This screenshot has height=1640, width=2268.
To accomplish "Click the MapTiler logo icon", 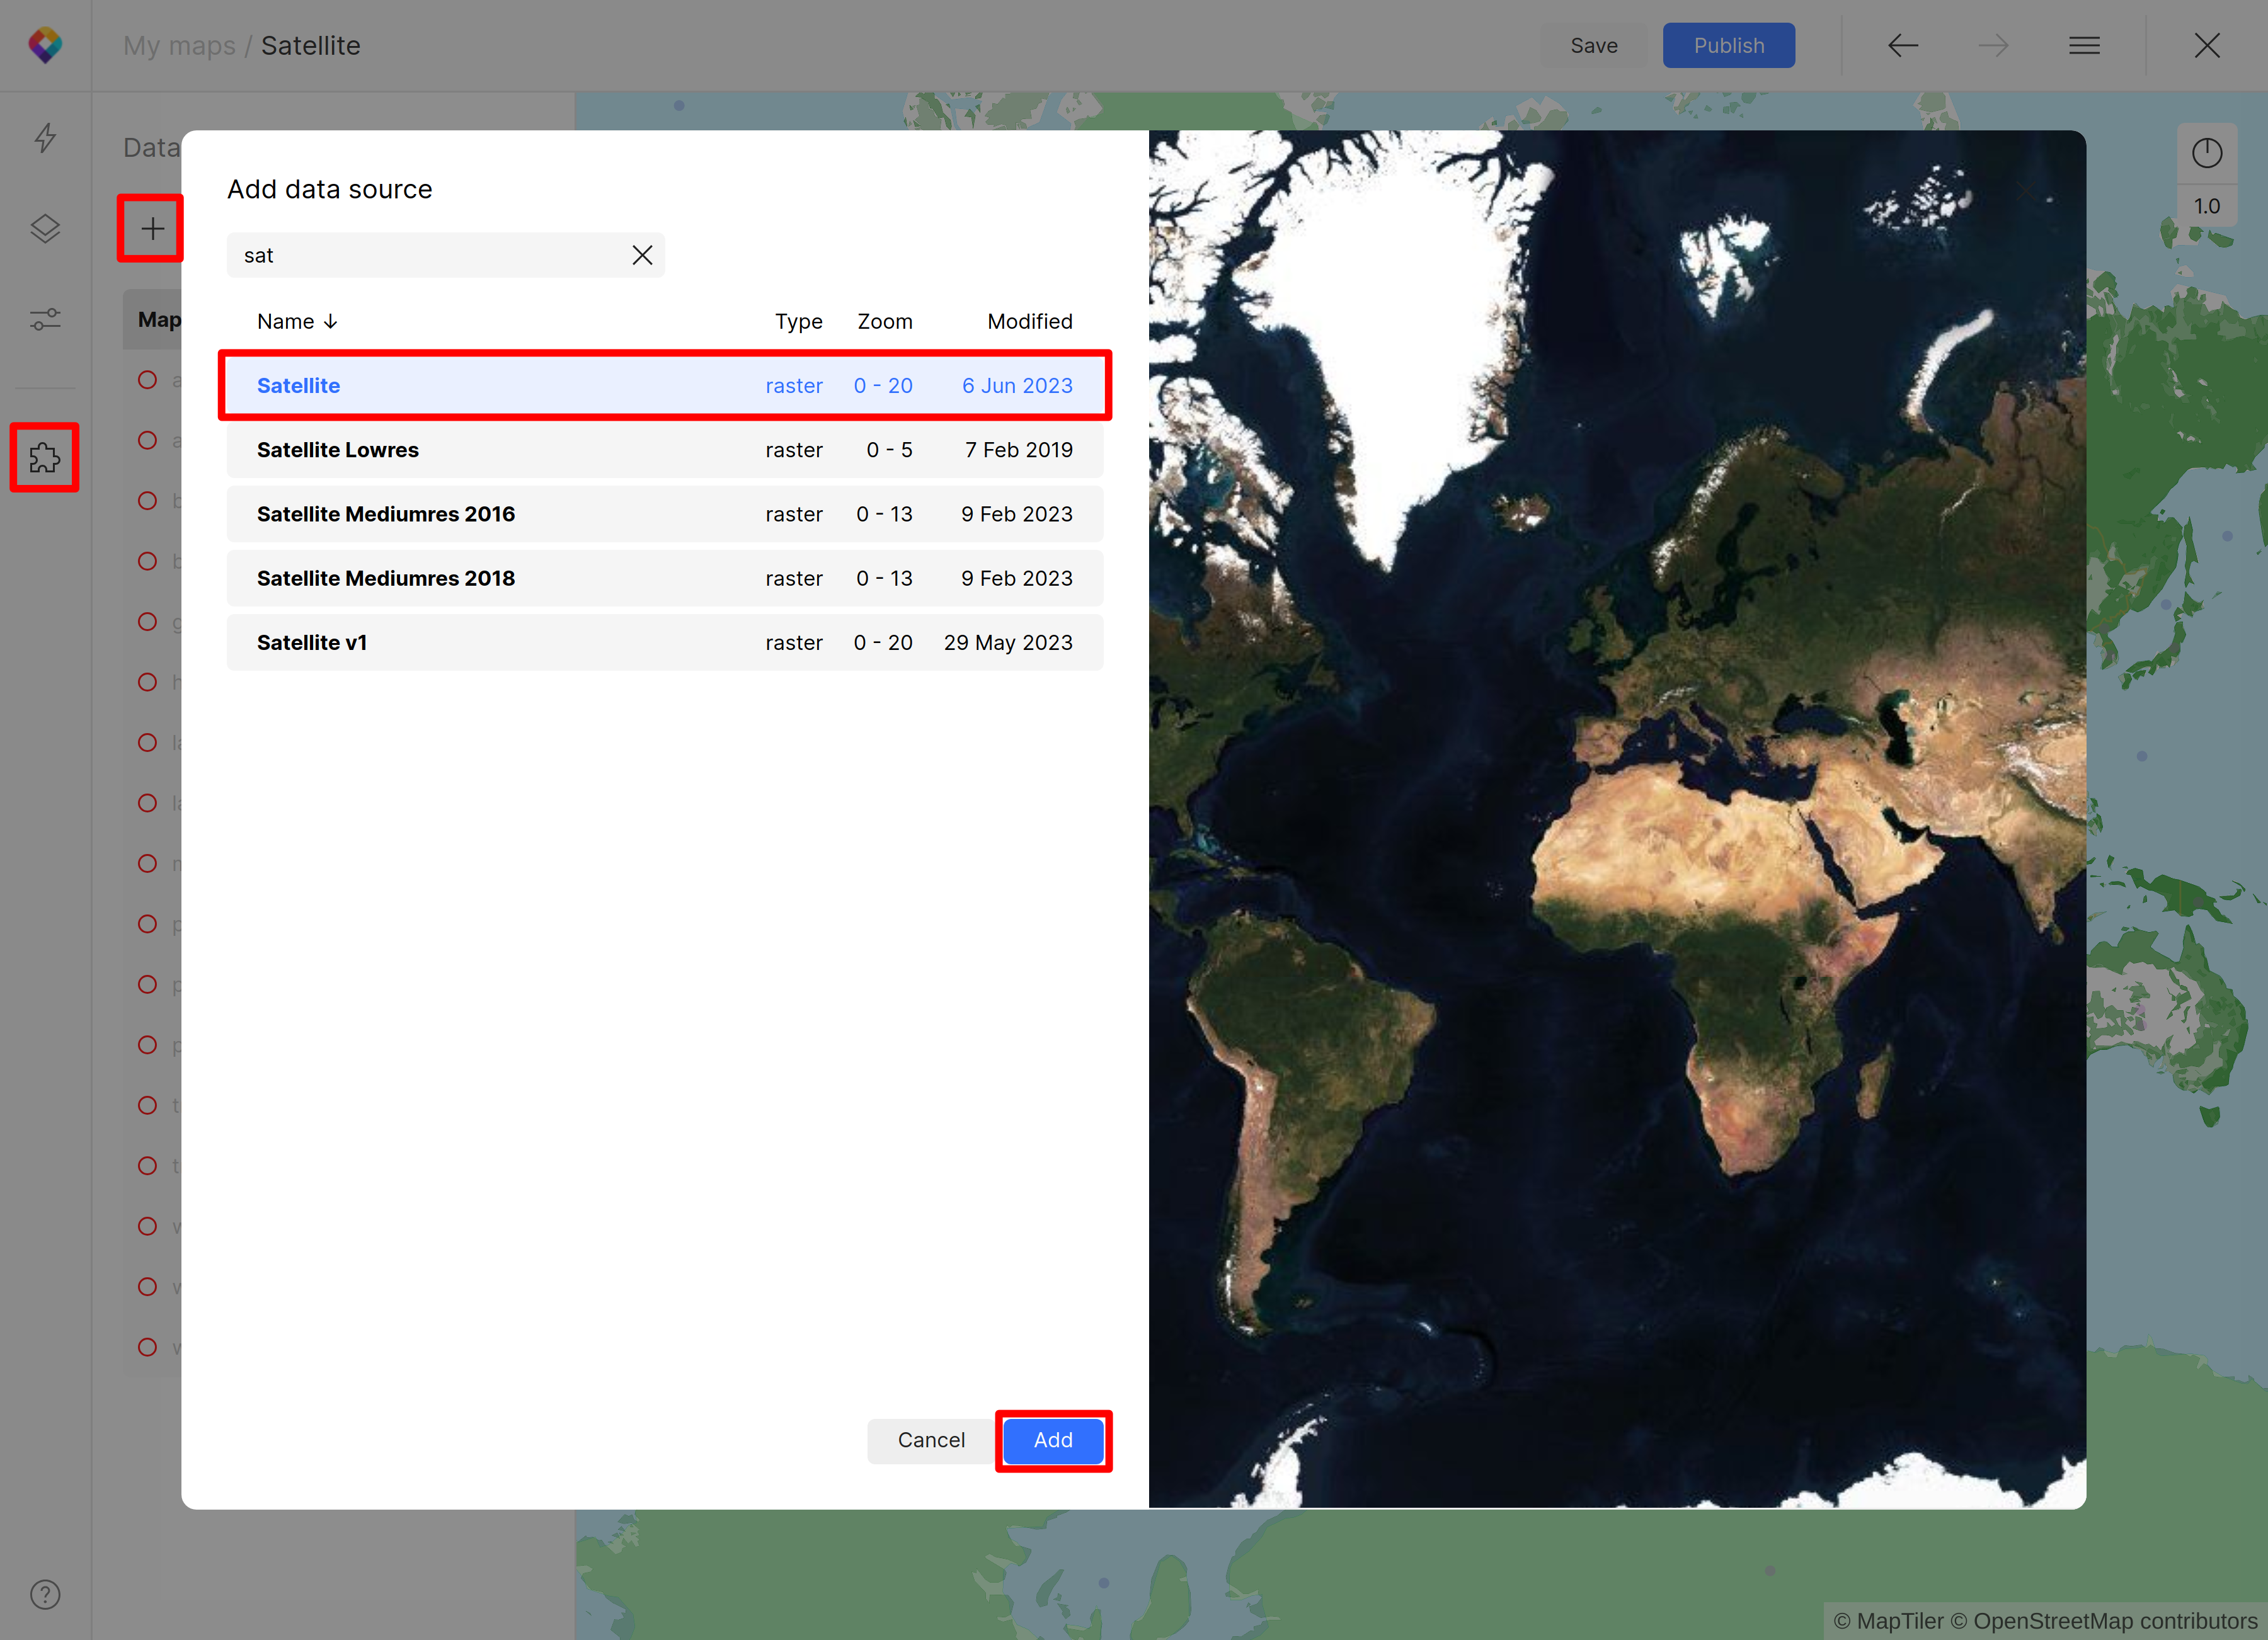I will [x=45, y=45].
